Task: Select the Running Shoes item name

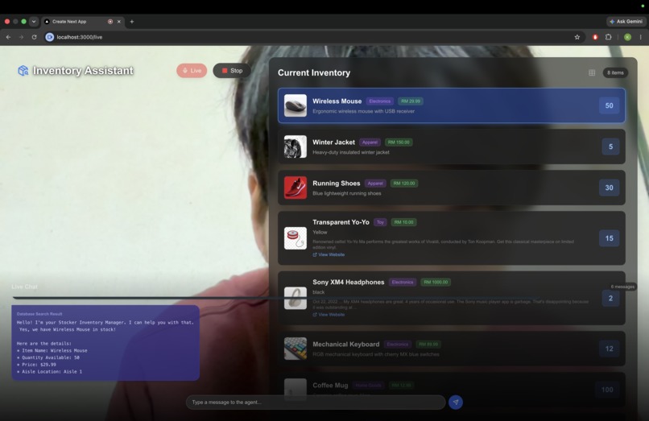Action: 336,183
